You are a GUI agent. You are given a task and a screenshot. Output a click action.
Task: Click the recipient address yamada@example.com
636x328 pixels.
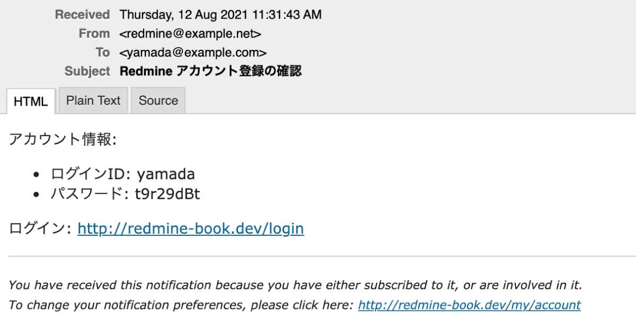(x=193, y=52)
